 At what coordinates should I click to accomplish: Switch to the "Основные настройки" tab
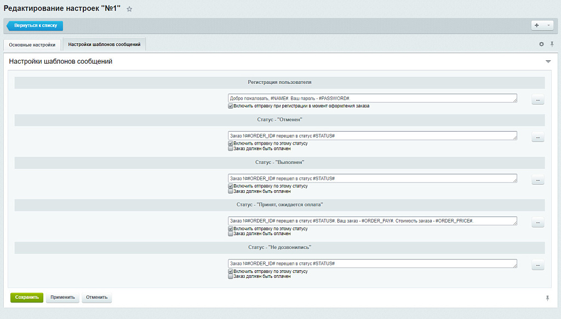coord(32,45)
